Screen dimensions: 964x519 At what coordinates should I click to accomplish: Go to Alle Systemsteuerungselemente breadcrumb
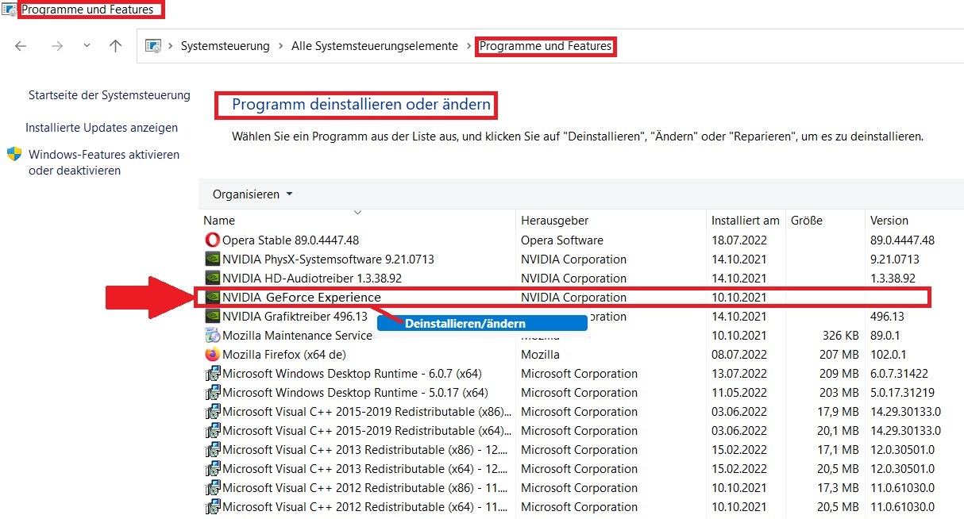[x=375, y=46]
